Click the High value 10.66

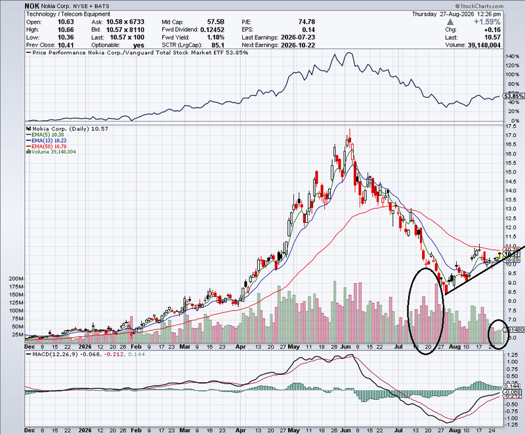(66, 30)
